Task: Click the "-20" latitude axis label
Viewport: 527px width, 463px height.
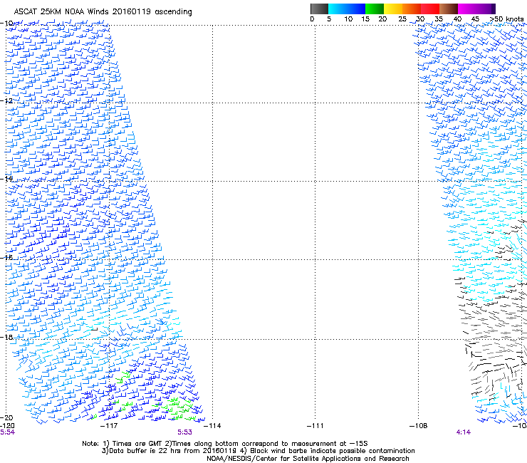Action: click(6, 417)
